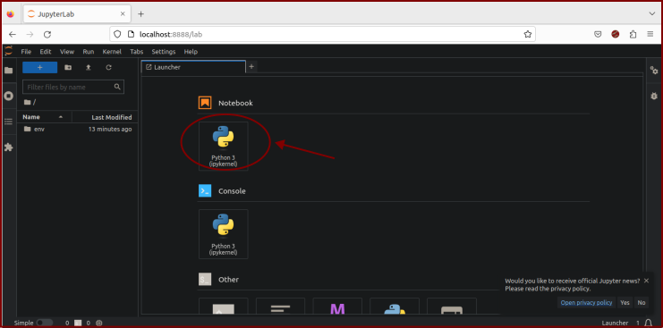
Task: Open the Run menu
Action: (89, 52)
